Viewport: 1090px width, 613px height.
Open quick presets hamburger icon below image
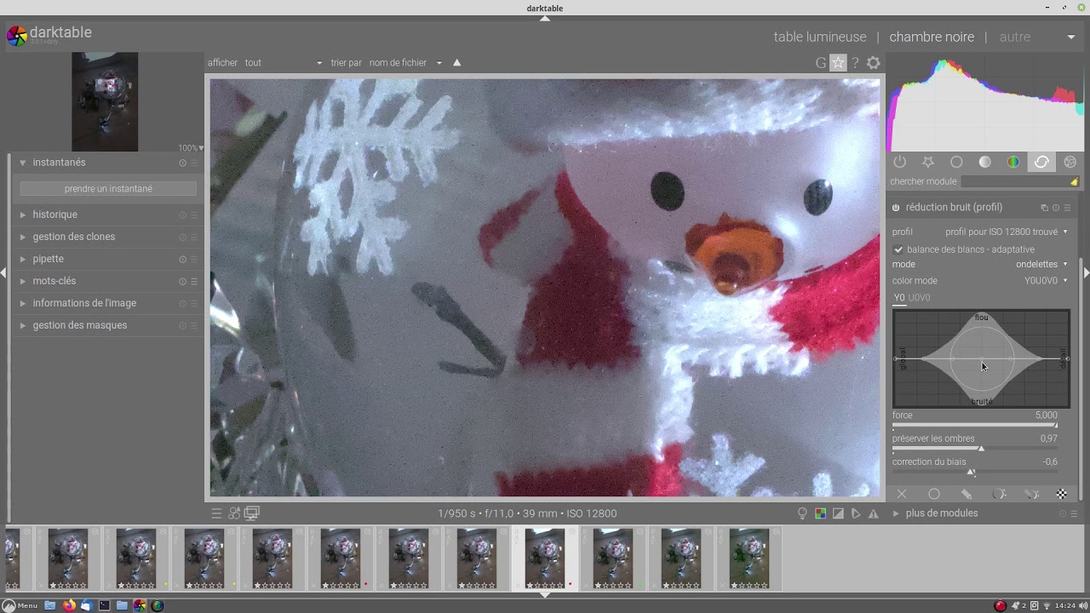click(216, 513)
